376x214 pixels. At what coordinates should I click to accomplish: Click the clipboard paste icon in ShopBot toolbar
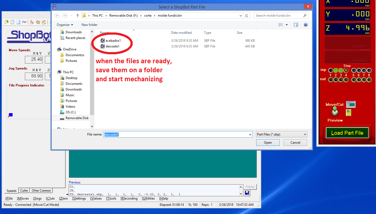[13, 22]
